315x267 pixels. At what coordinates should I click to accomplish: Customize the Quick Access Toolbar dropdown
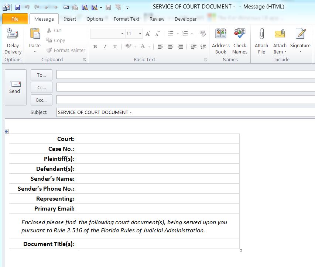pyautogui.click(x=127, y=8)
